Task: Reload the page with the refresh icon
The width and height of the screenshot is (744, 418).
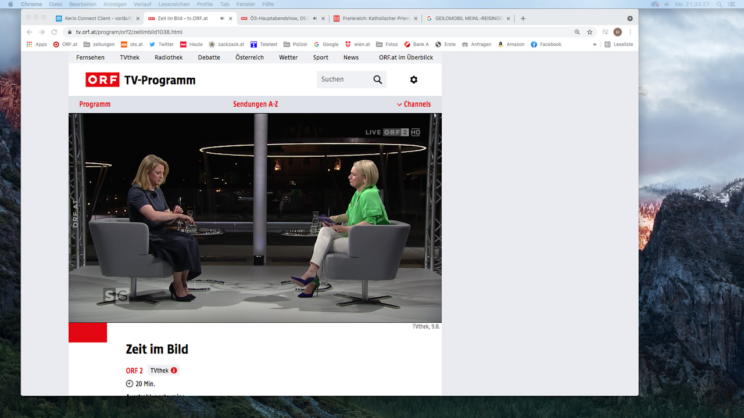Action: 55,32
